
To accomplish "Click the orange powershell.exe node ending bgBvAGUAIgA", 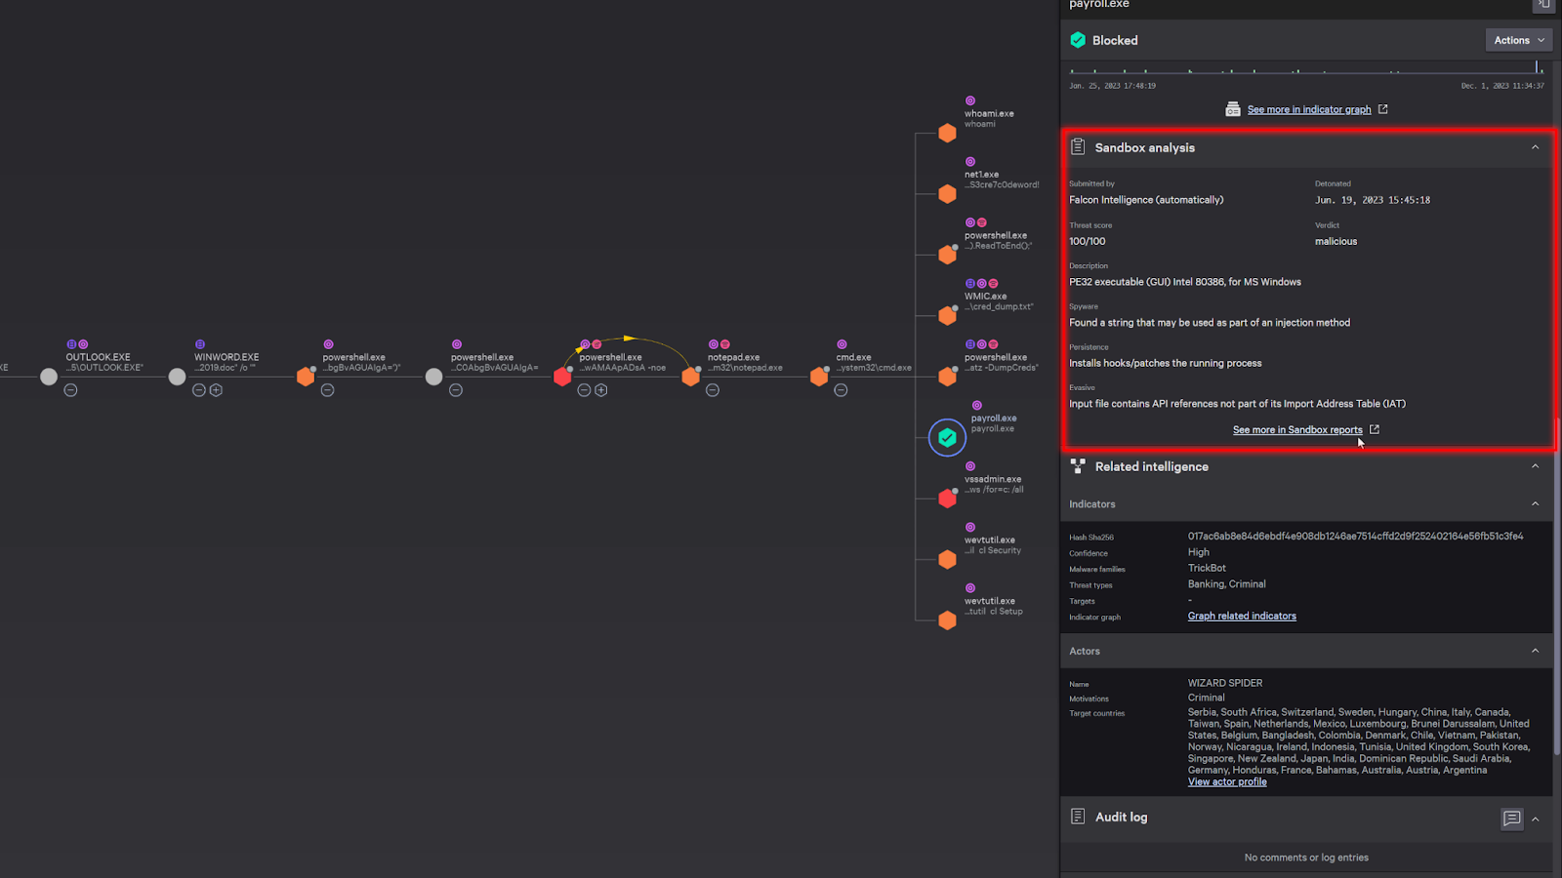I will tap(306, 377).
